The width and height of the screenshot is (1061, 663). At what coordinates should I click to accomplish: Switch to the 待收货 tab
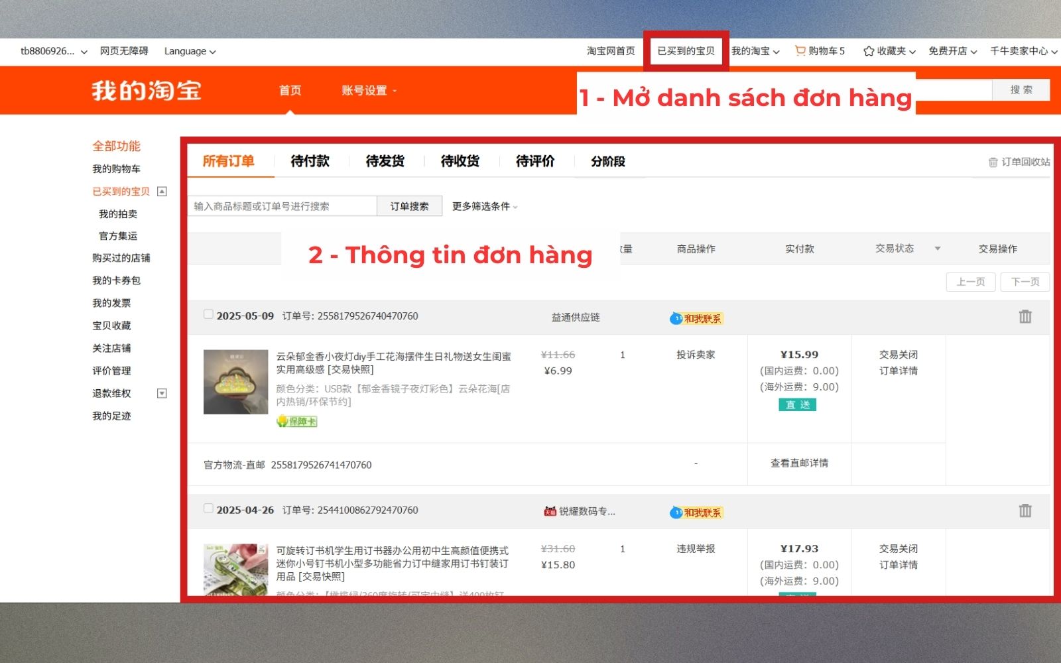click(x=460, y=161)
